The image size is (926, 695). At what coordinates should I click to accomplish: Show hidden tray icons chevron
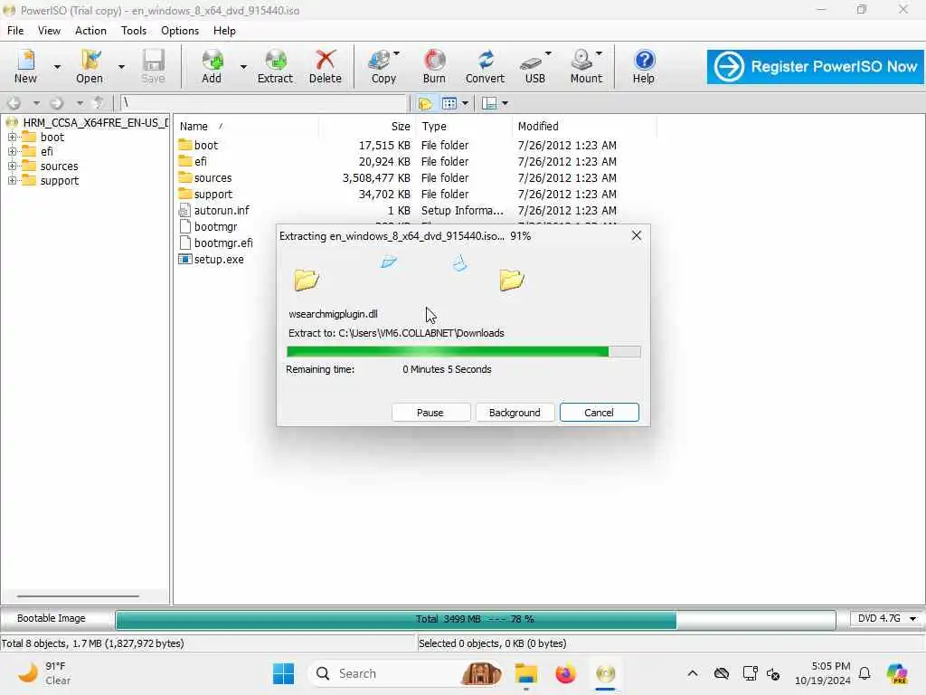(692, 673)
